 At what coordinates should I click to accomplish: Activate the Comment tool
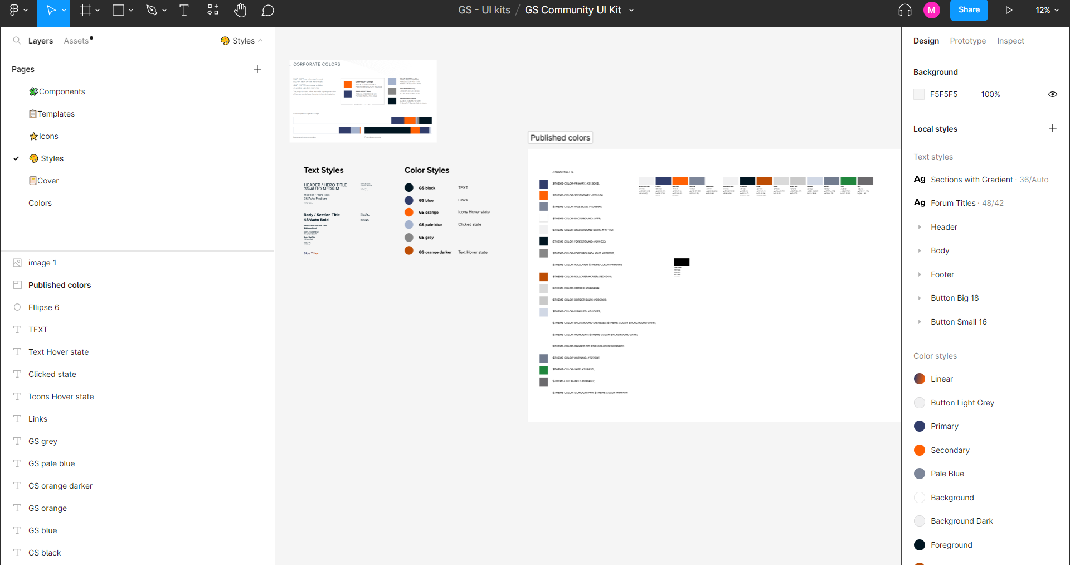point(268,11)
